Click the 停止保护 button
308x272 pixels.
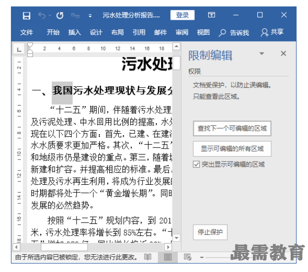click(x=210, y=232)
